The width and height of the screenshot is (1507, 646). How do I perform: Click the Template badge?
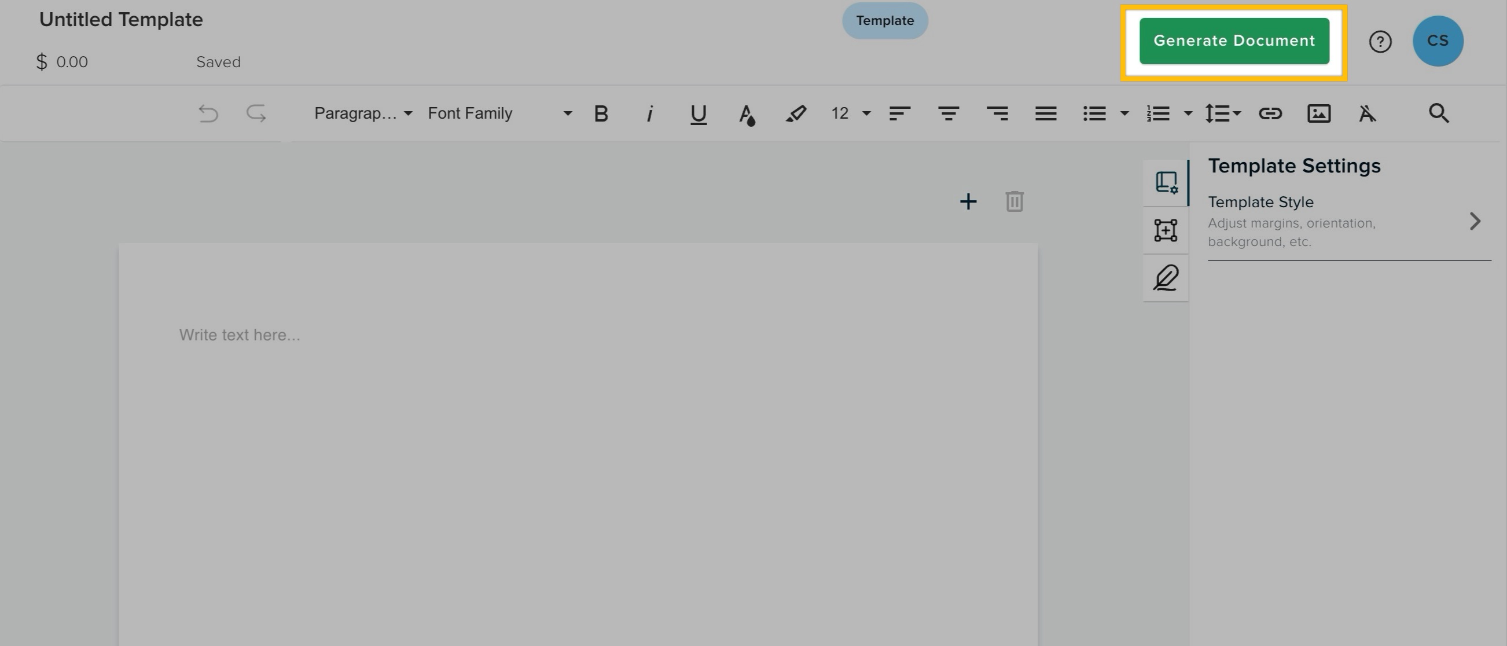click(x=884, y=20)
